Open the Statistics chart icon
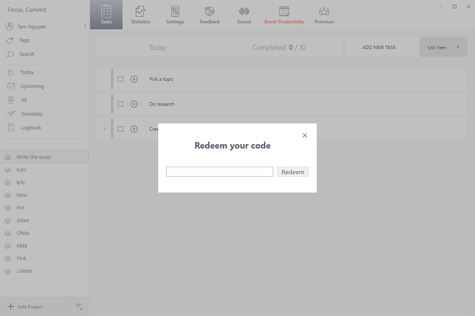Viewport: 475px width, 316px height. pyautogui.click(x=140, y=12)
